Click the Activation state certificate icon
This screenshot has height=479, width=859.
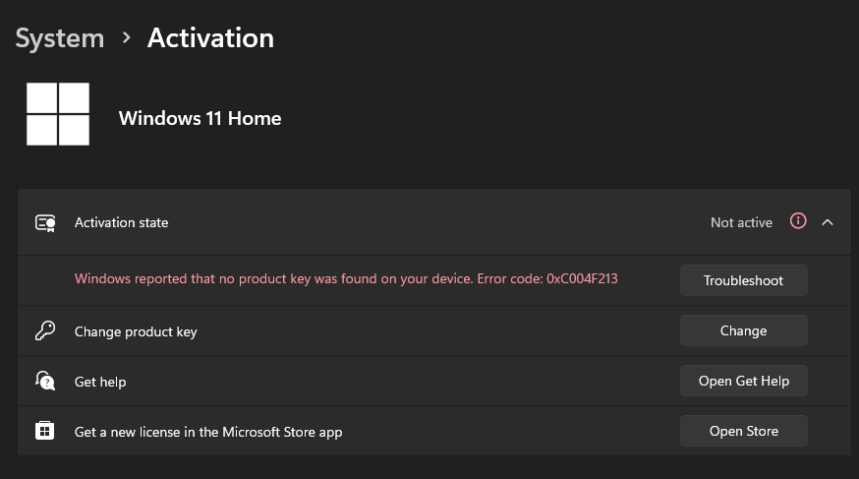45,222
